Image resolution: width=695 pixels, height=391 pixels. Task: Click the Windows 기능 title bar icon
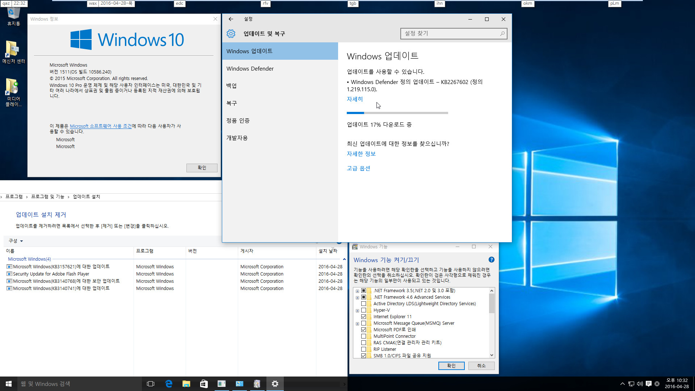(355, 247)
